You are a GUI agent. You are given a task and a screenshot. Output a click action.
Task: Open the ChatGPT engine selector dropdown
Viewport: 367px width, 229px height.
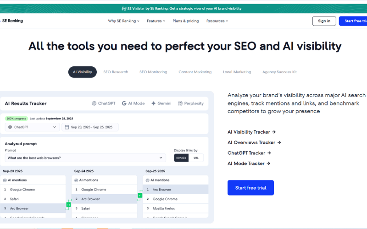coord(32,127)
